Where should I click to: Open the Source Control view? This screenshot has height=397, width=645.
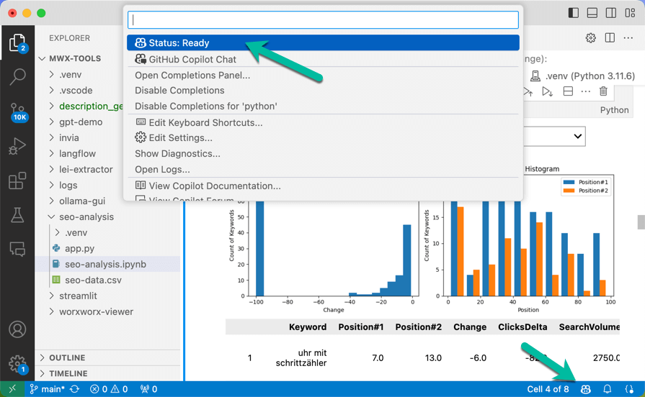point(17,111)
